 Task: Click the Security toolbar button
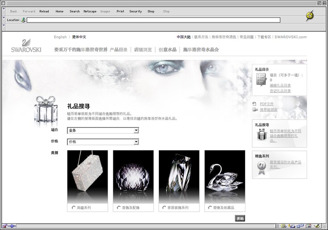[136, 11]
